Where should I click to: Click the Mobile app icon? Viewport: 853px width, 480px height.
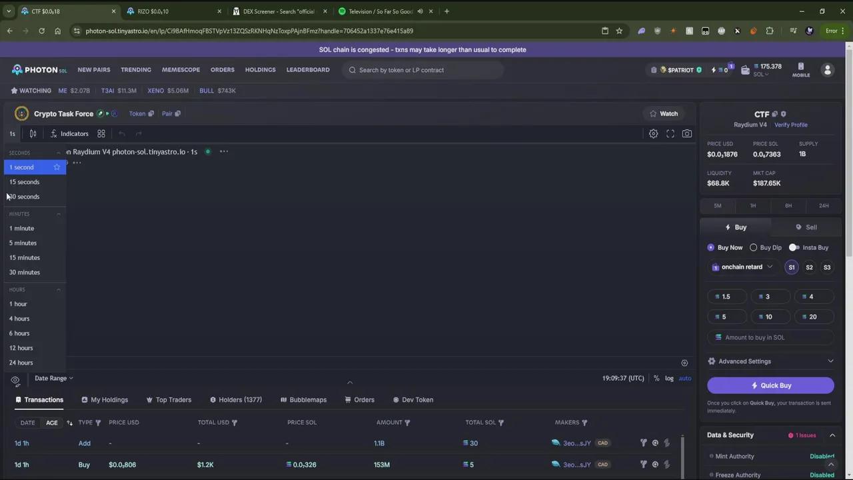[x=801, y=70]
